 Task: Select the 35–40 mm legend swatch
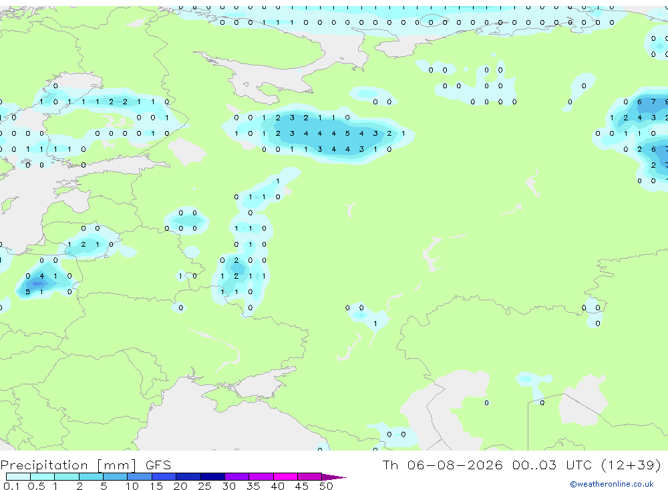click(261, 477)
